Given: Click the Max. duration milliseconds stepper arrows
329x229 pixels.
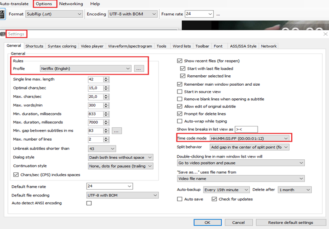Looking at the screenshot, I should pos(106,123).
